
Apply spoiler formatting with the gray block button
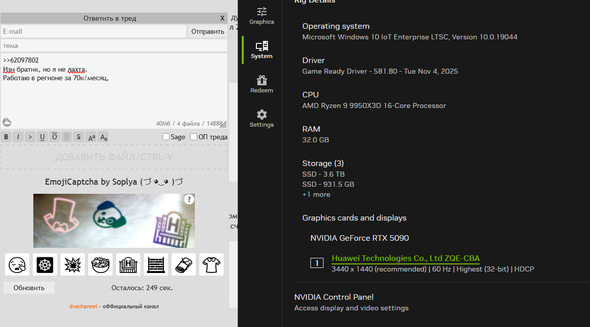[67, 137]
